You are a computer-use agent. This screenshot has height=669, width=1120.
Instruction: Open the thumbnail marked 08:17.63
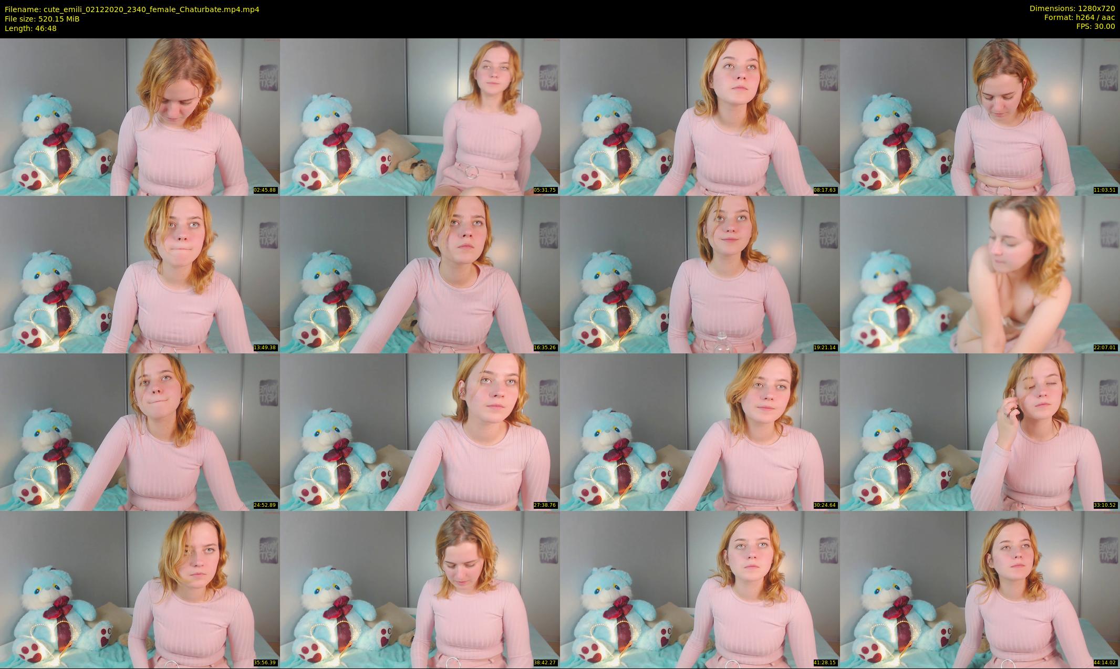tap(700, 117)
